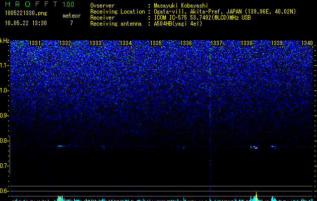317x201 pixels.
Task: Select the 1334 time marker
Action: pos(126,43)
